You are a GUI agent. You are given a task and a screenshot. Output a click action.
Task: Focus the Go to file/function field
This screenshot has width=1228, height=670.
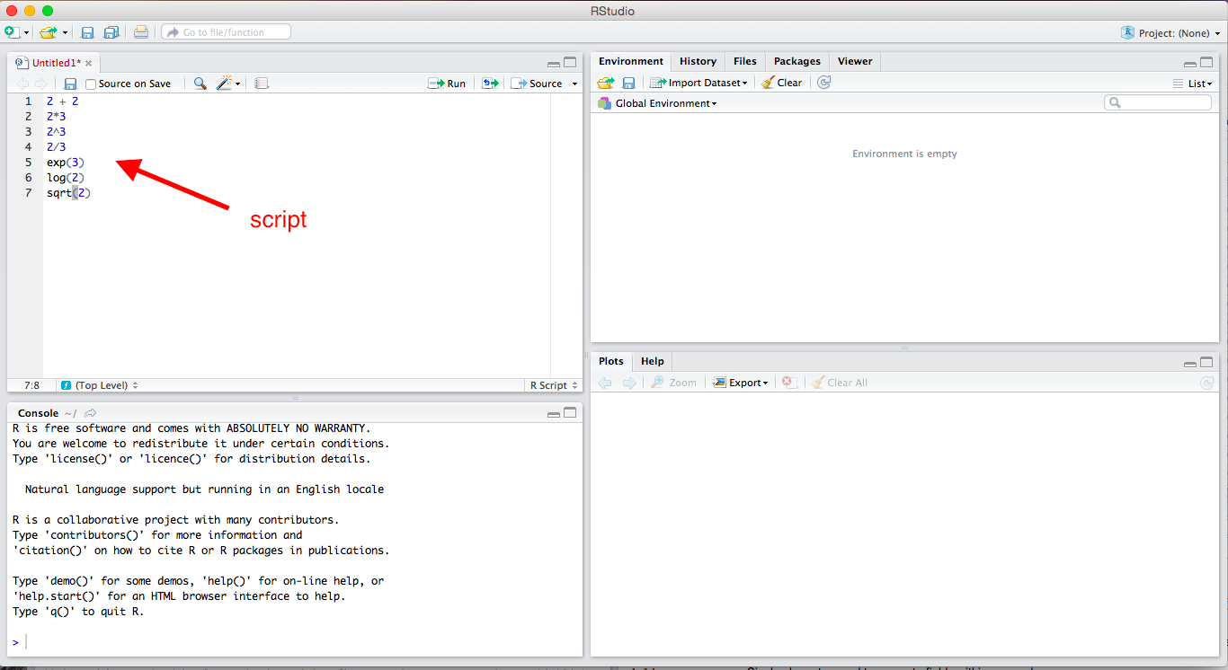tap(227, 32)
